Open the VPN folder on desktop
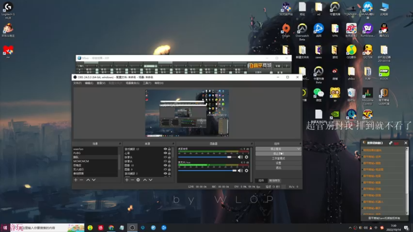Image resolution: width=413 pixels, height=232 pixels. (335, 30)
